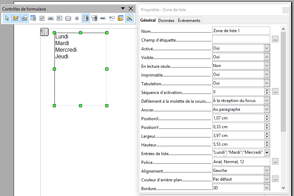Viewport: 294px width, 196px height.
Task: Open Couleur d'arrière-plan '...' color picker
Action: coord(275,179)
